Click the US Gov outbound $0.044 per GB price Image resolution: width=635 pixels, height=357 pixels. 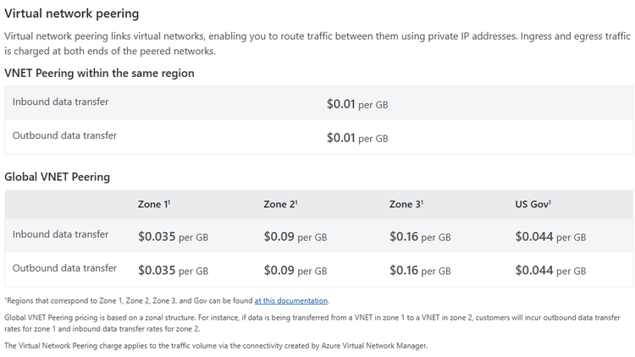coord(550,271)
